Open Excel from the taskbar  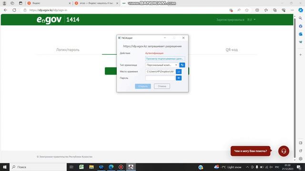coord(81,167)
